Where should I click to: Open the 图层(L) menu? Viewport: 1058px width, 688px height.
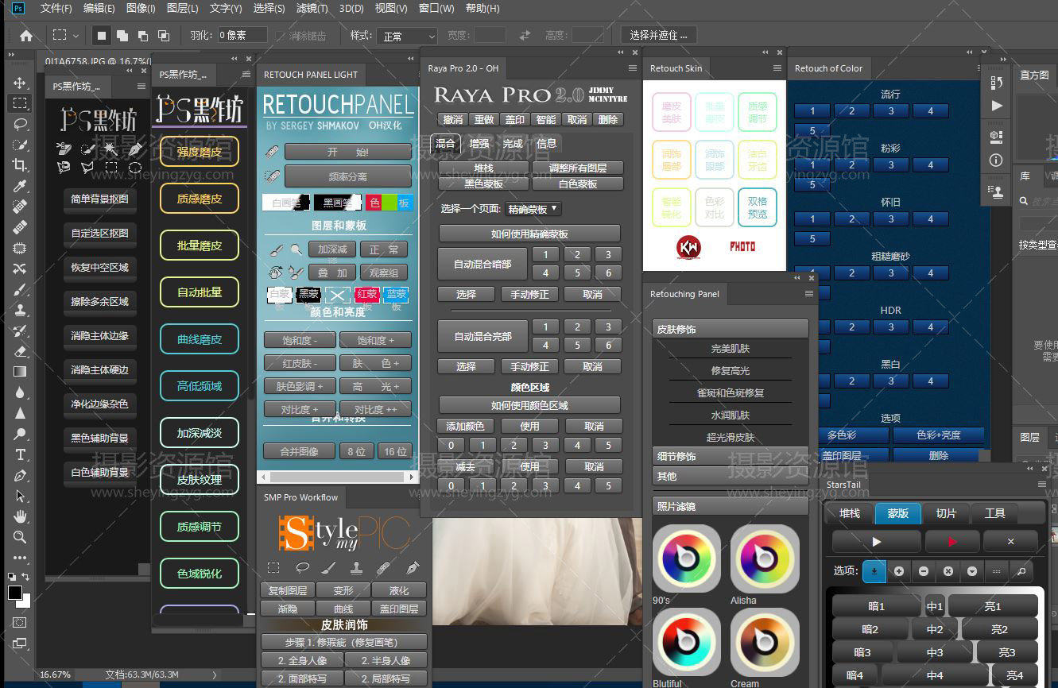click(183, 9)
